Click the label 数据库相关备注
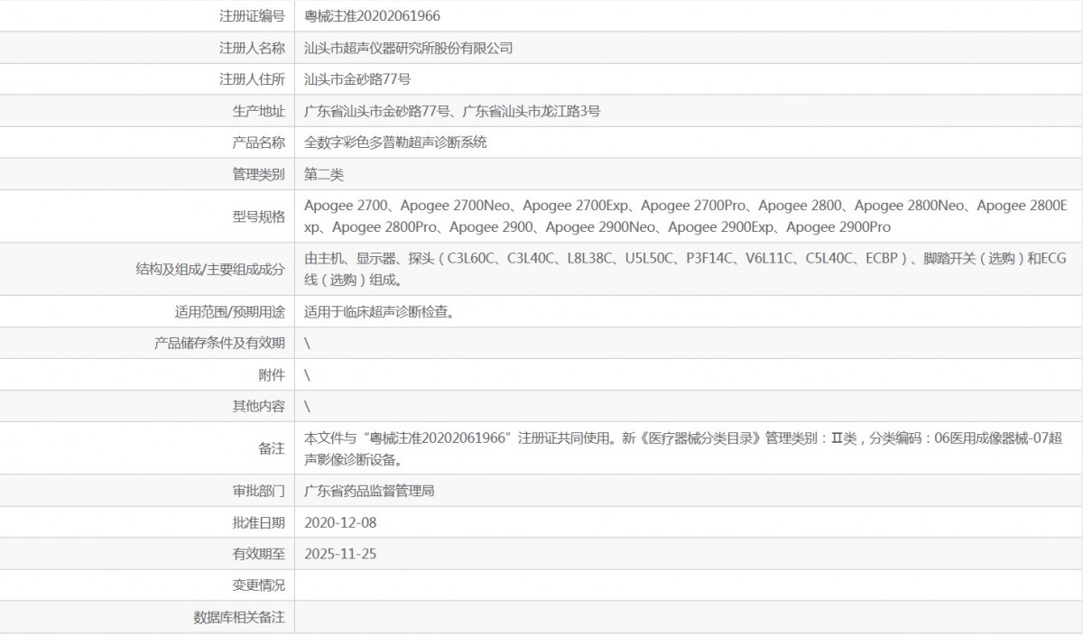Screen dimensions: 1083x636 coord(239,618)
